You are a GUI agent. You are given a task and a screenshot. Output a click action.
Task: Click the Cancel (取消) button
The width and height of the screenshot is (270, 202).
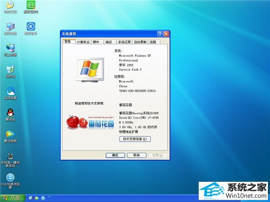point(137,155)
